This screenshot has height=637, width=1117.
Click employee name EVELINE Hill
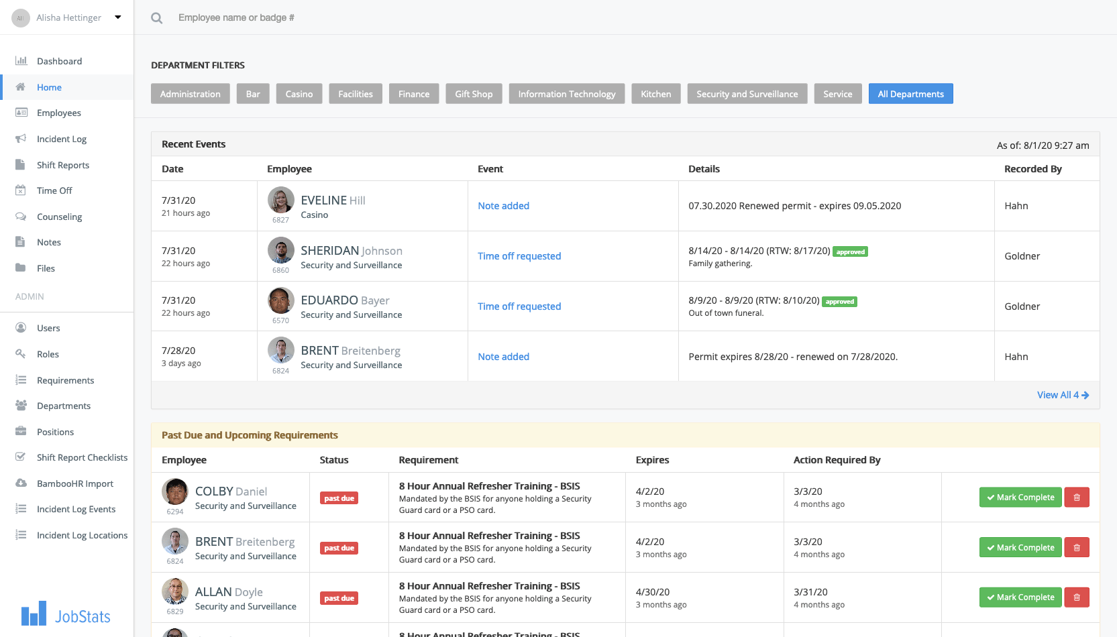[x=333, y=200]
